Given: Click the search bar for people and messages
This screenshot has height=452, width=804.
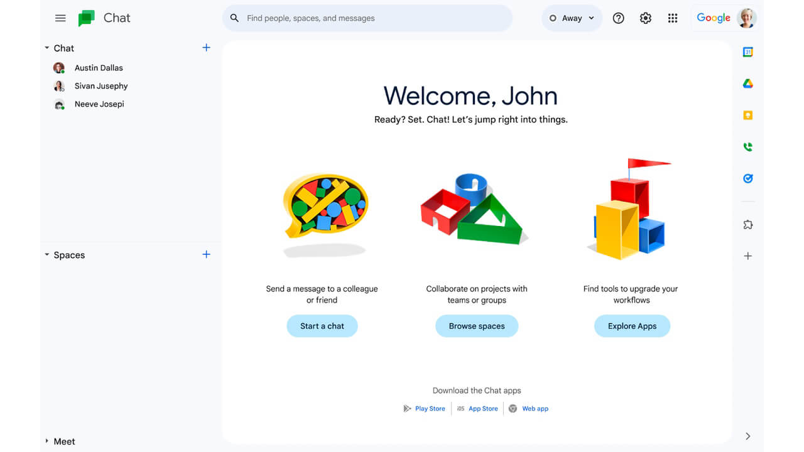Looking at the screenshot, I should tap(367, 18).
